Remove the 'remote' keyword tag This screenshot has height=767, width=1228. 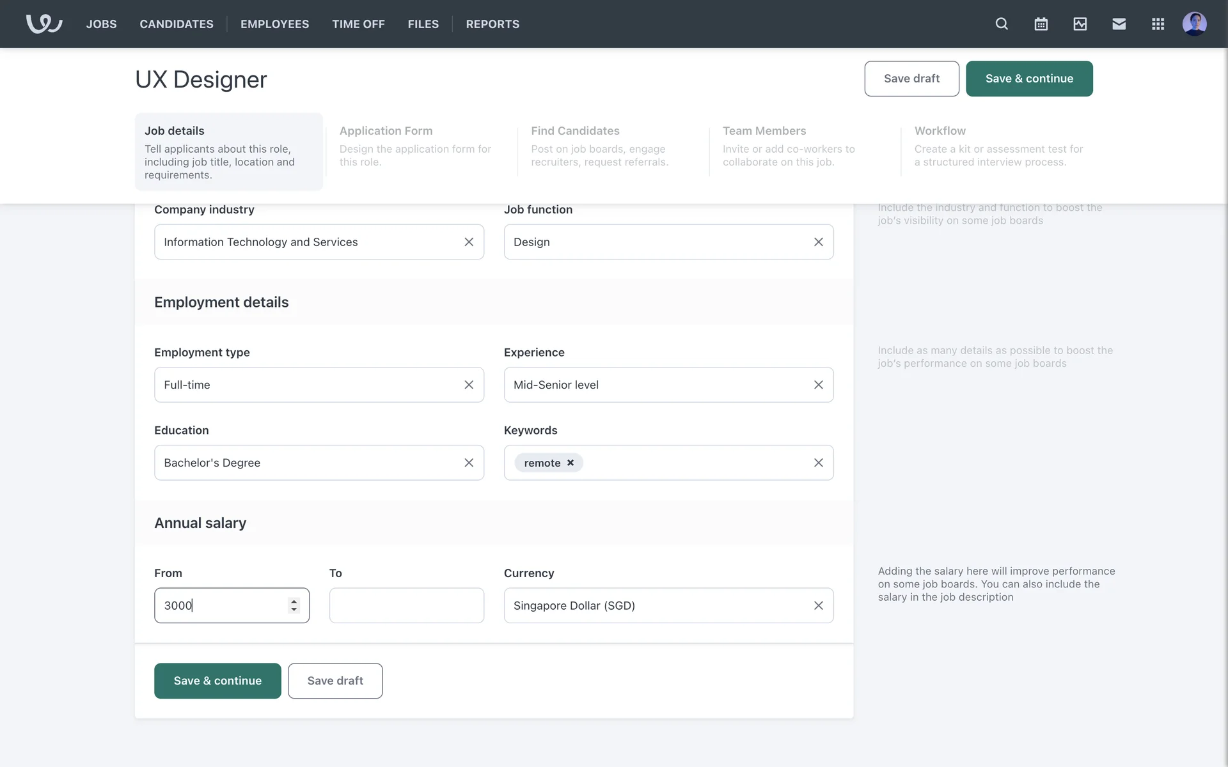[571, 463]
